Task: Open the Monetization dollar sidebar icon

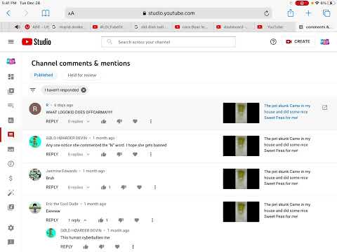Action: (11, 178)
